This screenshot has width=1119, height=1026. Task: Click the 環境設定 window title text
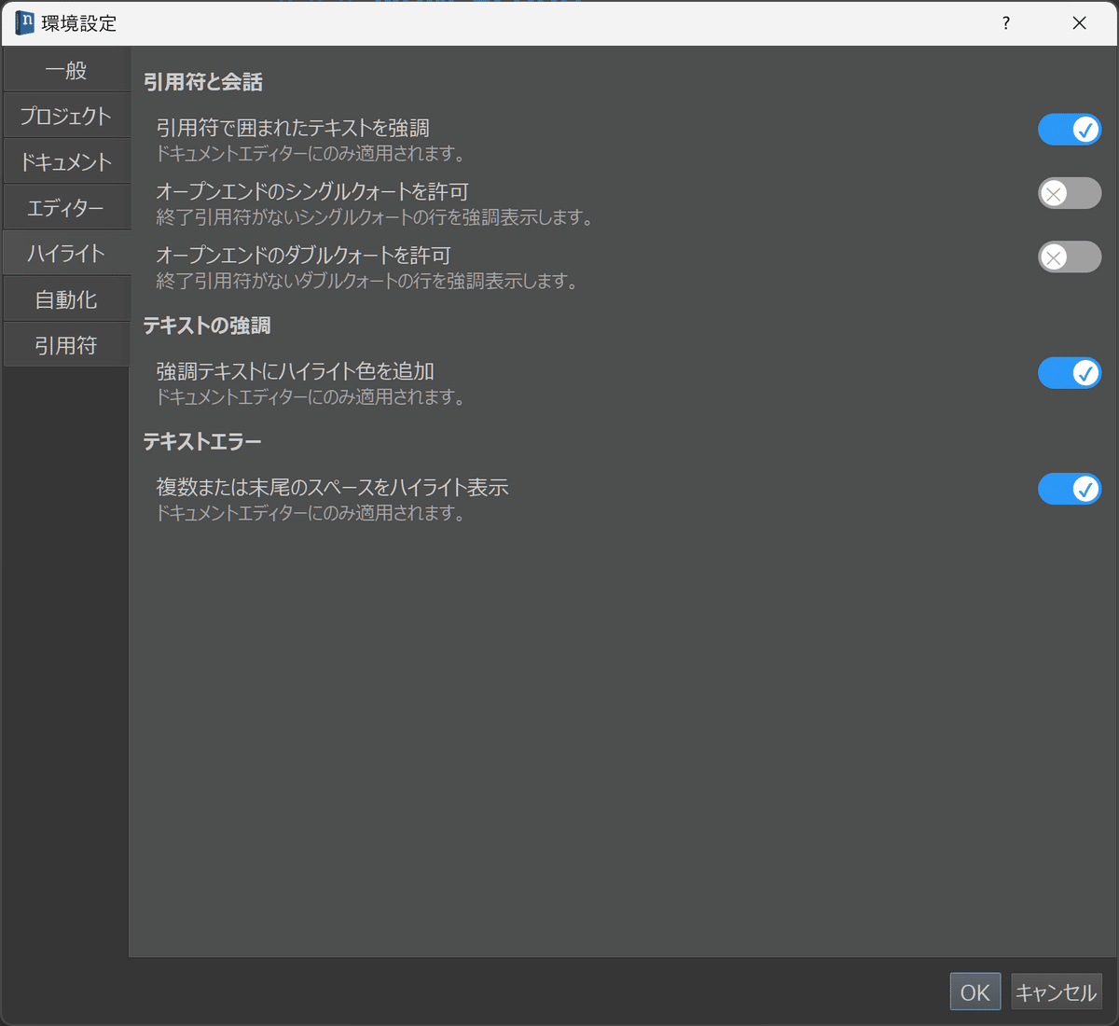[79, 23]
